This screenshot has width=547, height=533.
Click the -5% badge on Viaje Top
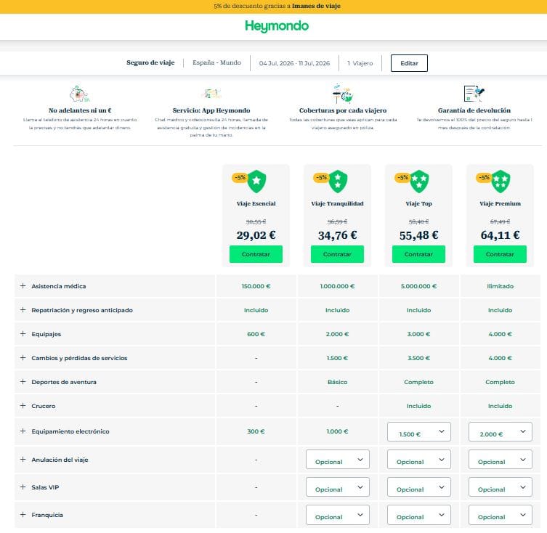point(402,178)
